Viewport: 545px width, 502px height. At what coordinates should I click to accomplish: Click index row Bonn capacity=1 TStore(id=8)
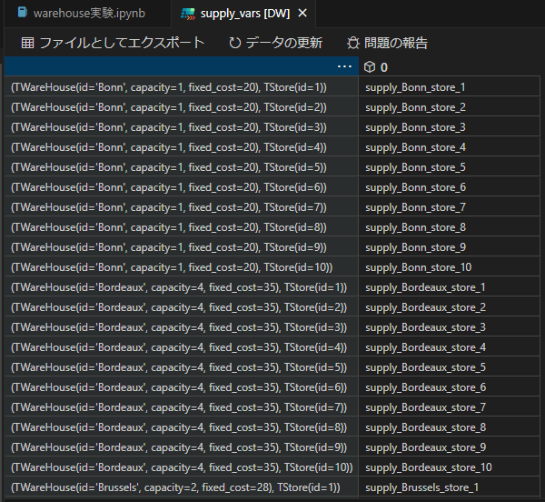[182, 227]
